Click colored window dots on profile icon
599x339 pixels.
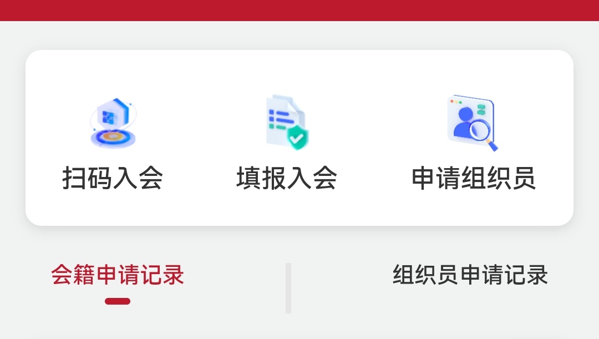(x=456, y=102)
